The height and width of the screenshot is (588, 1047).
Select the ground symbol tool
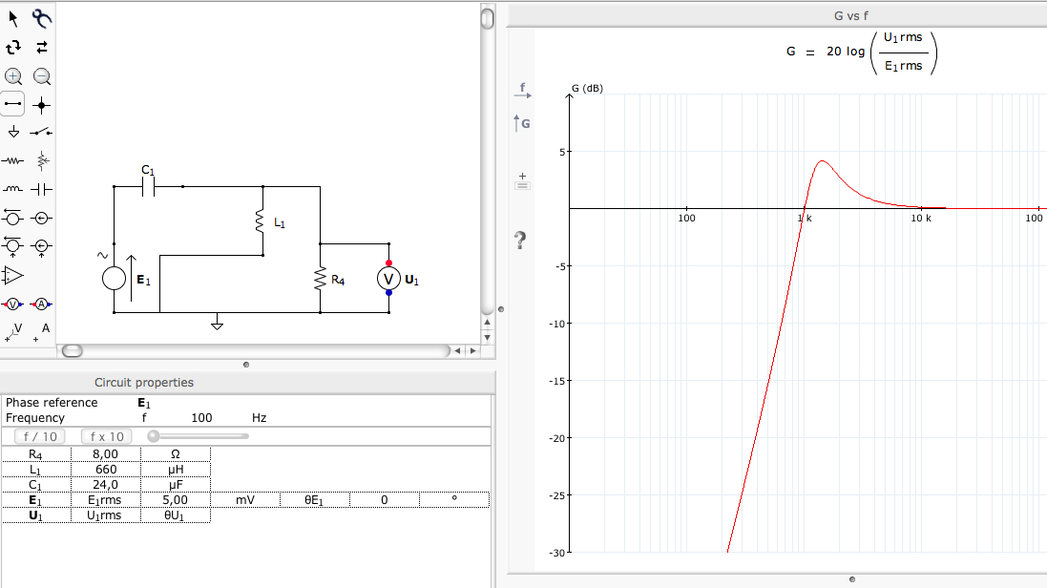click(13, 132)
